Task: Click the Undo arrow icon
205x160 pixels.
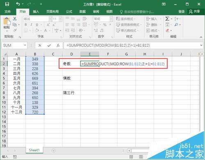Action: 18,4
